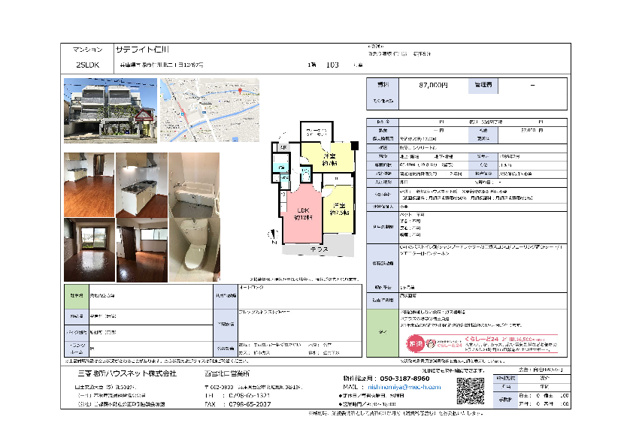633x447 pixels.
Task: Open the street map image
Action: point(209,110)
